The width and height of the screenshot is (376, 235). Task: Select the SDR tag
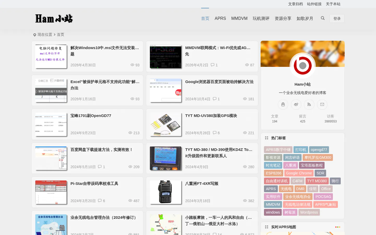pos(320,173)
